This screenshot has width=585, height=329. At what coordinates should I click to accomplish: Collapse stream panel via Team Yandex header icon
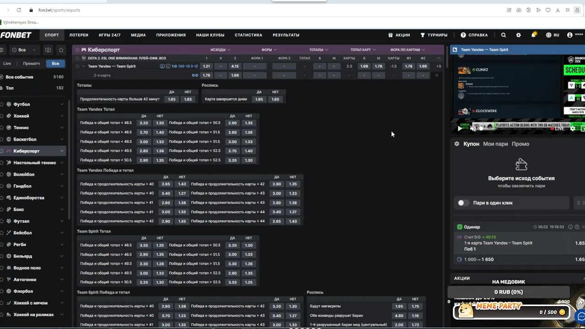454,49
